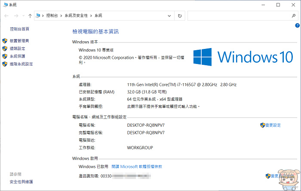Click the search magnifier icon
301x191 pixels.
[x=294, y=16]
